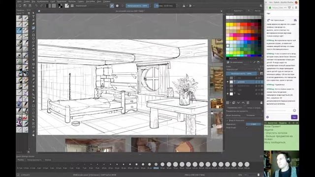
Task: Open the brush editor icon in the toolbar
Action: click(x=67, y=6)
